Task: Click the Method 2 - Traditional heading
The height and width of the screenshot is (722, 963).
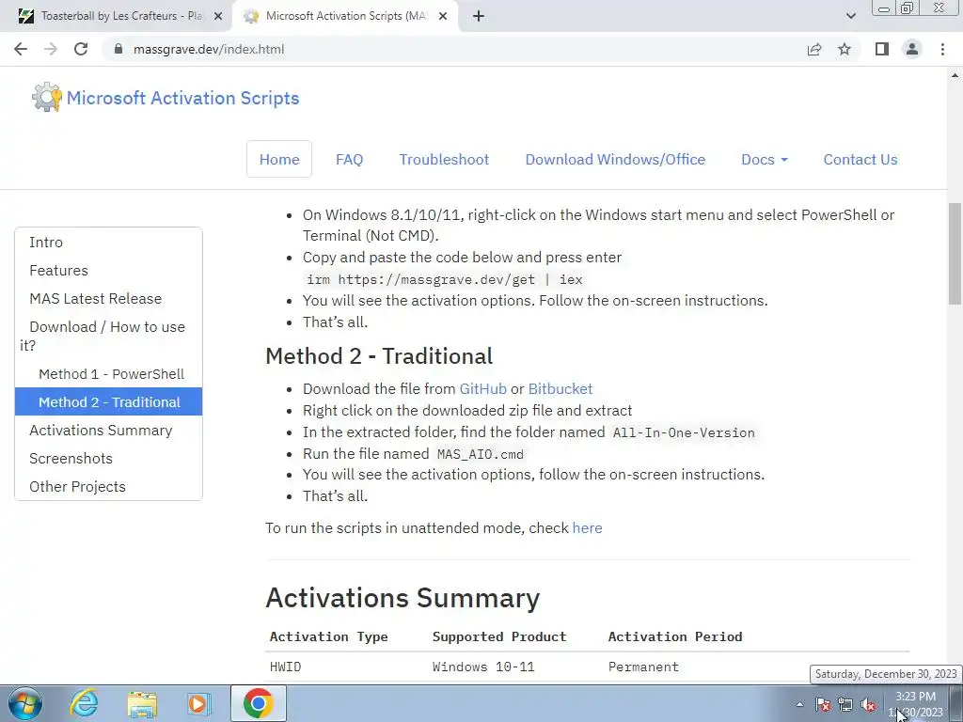Action: coord(379,356)
